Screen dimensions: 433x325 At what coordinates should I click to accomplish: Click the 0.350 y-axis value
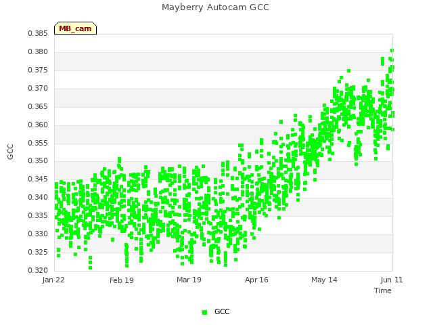(38, 160)
